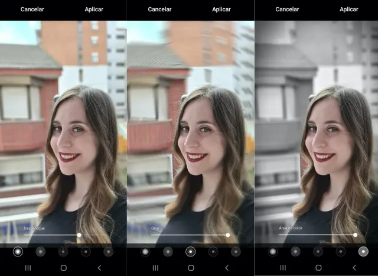Choose the third effect icon in Área de color screen
The width and height of the screenshot is (378, 276).
(x=318, y=252)
